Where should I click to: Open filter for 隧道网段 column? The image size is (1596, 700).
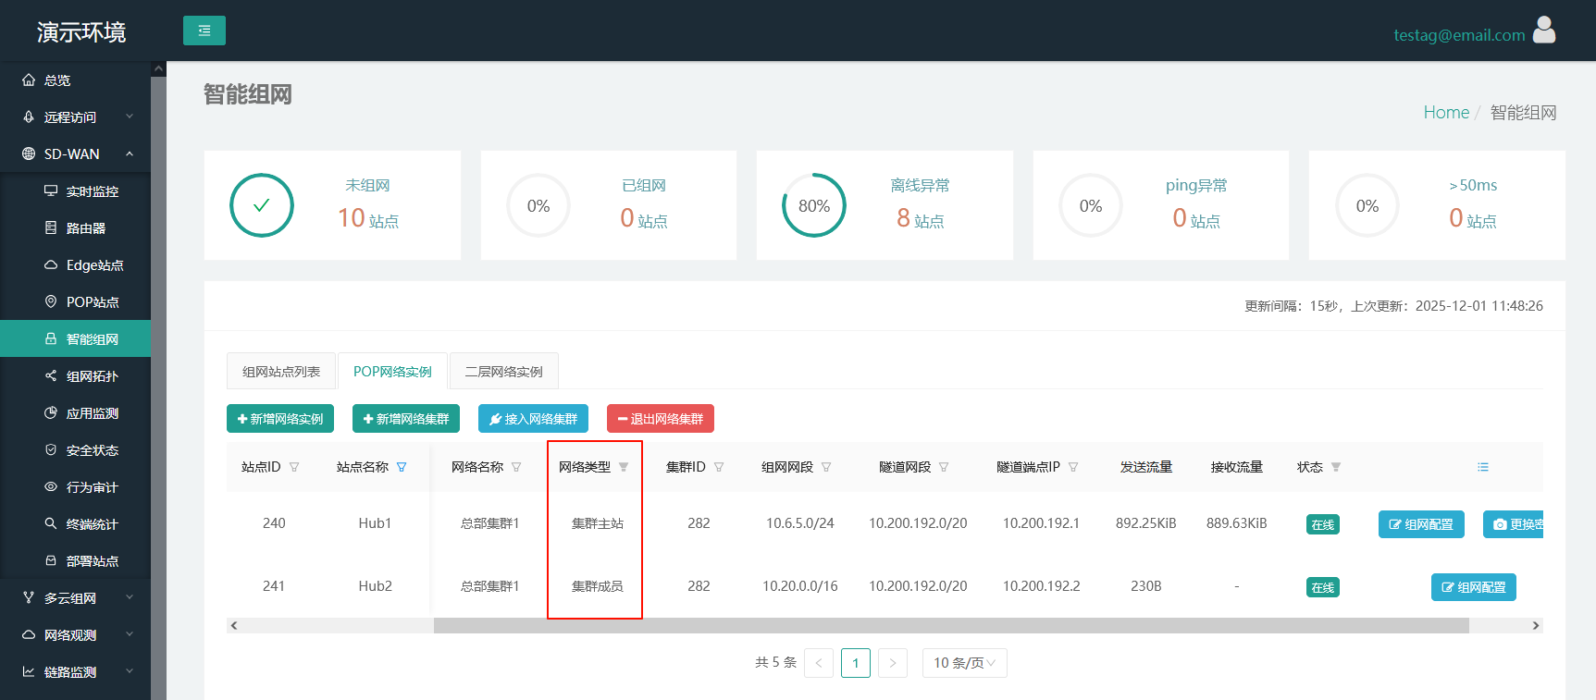point(944,467)
